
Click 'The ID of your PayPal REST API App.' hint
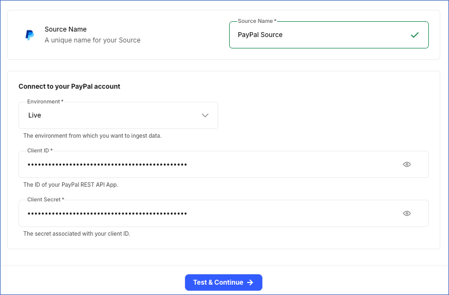pyautogui.click(x=71, y=185)
